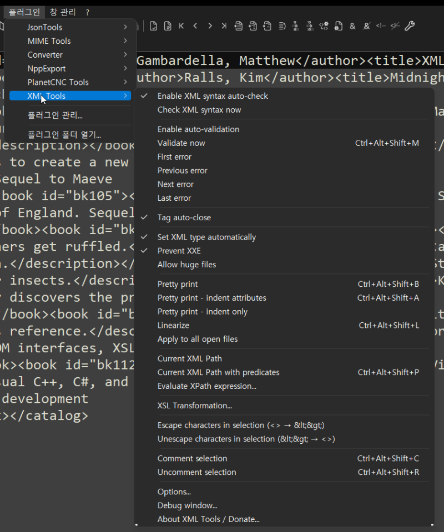Open About XML Tools / Donate

point(208,519)
